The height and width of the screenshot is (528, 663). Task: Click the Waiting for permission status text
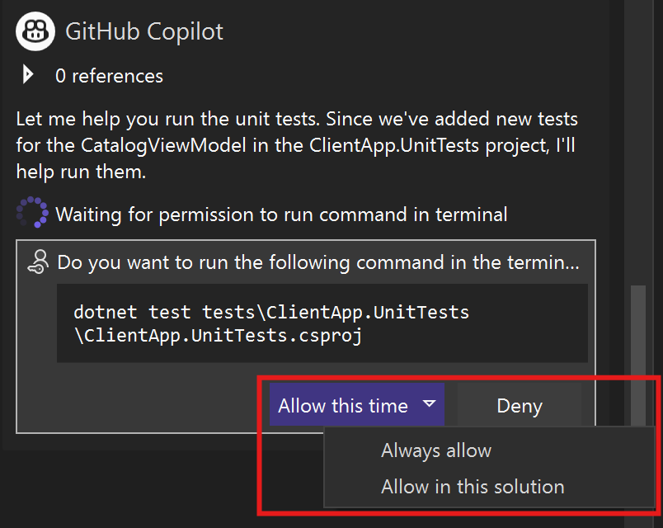[x=281, y=214]
